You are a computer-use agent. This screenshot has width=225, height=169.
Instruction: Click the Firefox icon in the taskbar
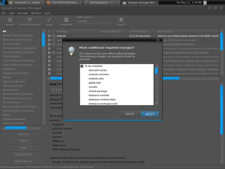pyautogui.click(x=49, y=2)
